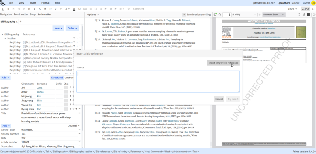This screenshot has height=154, width=316.
Task: Toggle Et al checkbox for author Jiyi Jang
Action: coord(66,87)
